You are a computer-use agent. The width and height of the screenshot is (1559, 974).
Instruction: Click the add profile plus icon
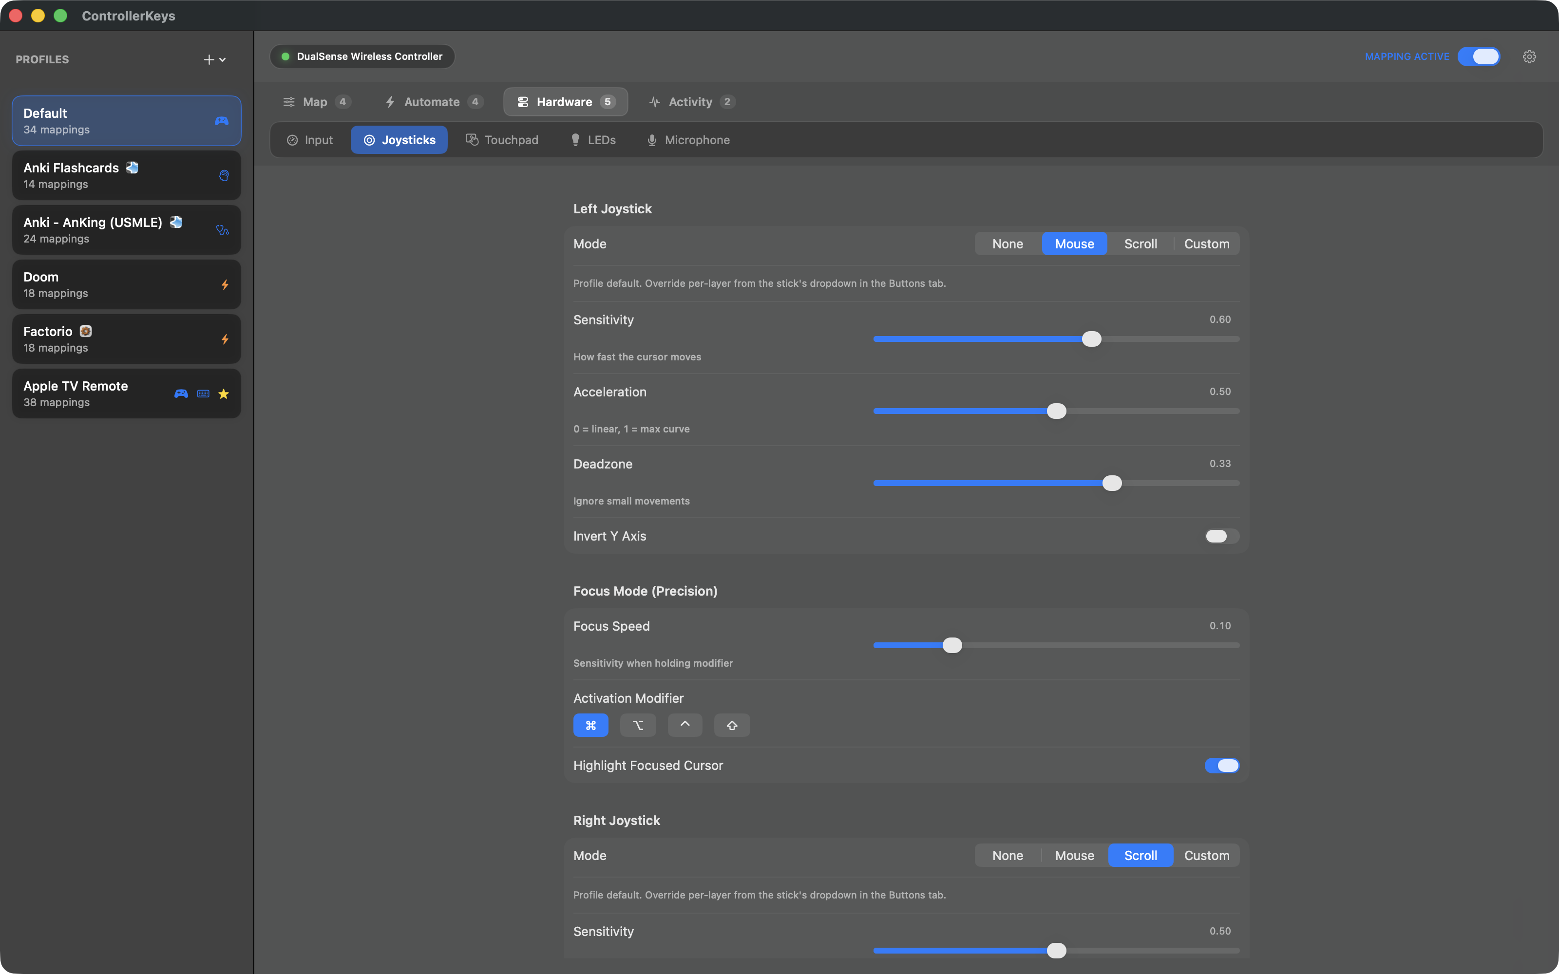click(209, 59)
